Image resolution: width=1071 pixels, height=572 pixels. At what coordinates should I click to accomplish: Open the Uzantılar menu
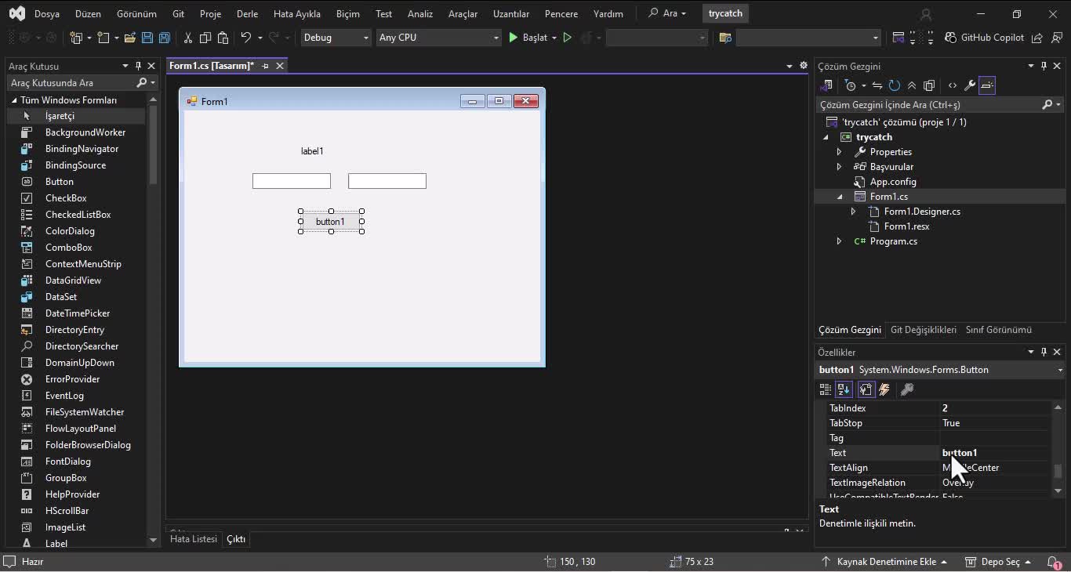click(511, 13)
